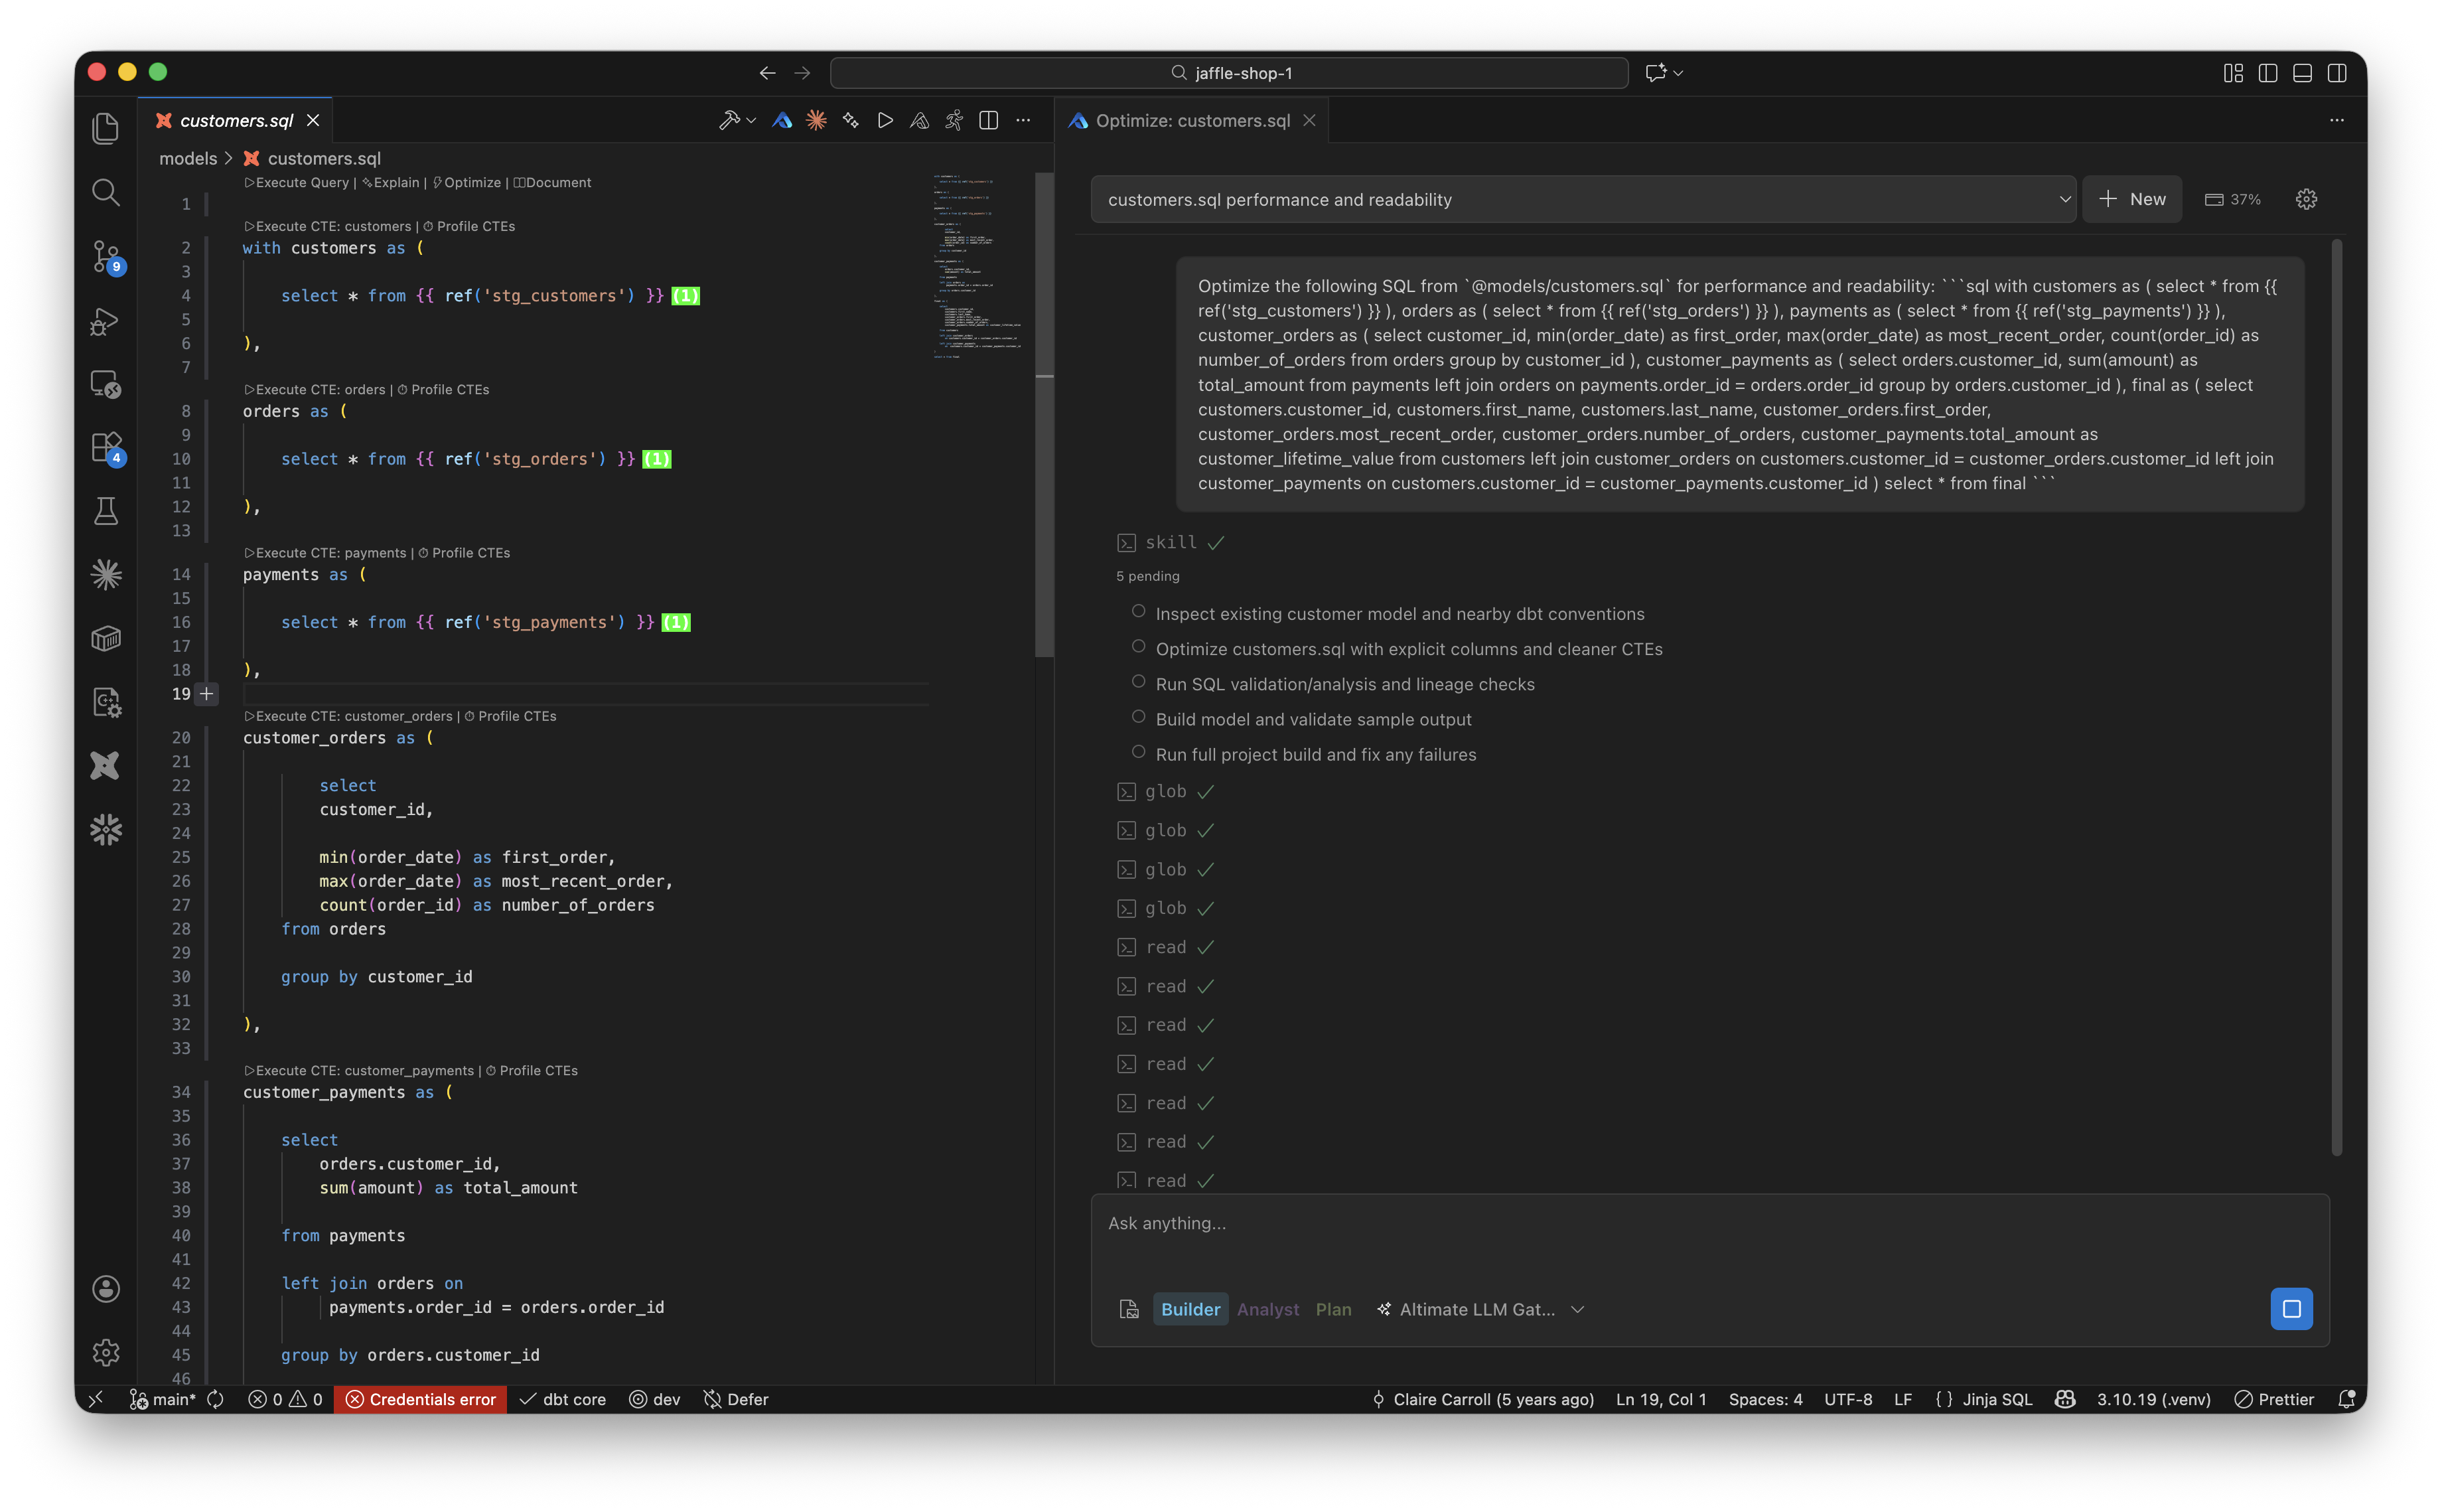Toggle 'Inspect existing customer model' todo circle

[1139, 611]
